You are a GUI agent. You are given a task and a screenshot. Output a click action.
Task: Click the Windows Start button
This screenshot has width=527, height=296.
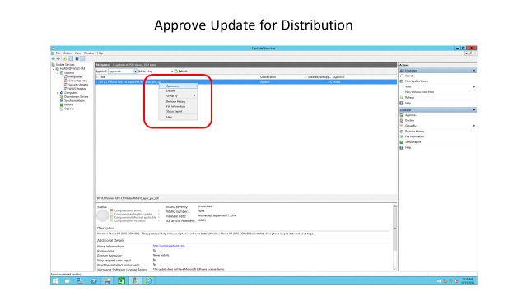point(56,281)
